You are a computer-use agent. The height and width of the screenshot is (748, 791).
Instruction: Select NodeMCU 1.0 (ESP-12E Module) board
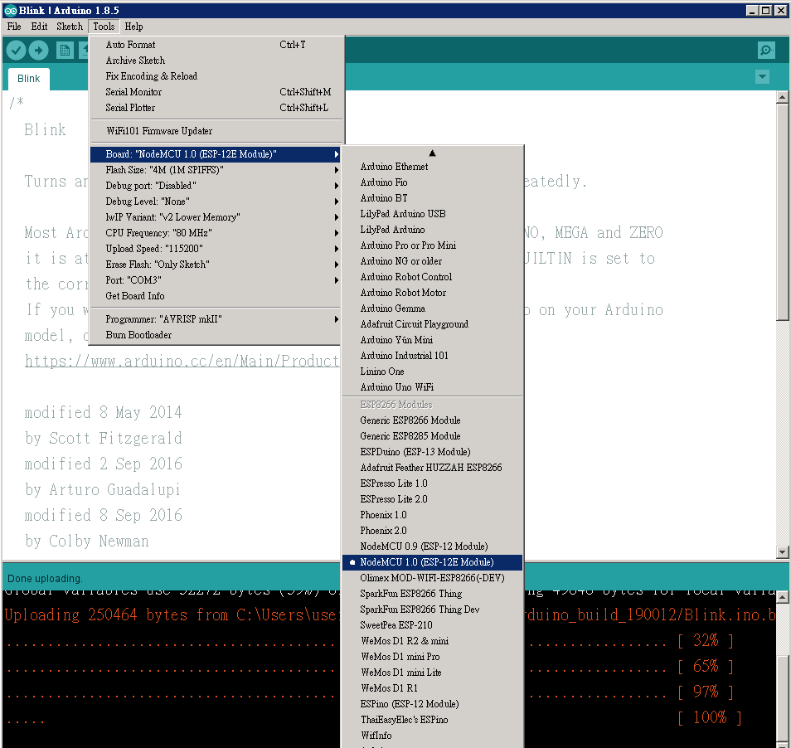(x=432, y=562)
